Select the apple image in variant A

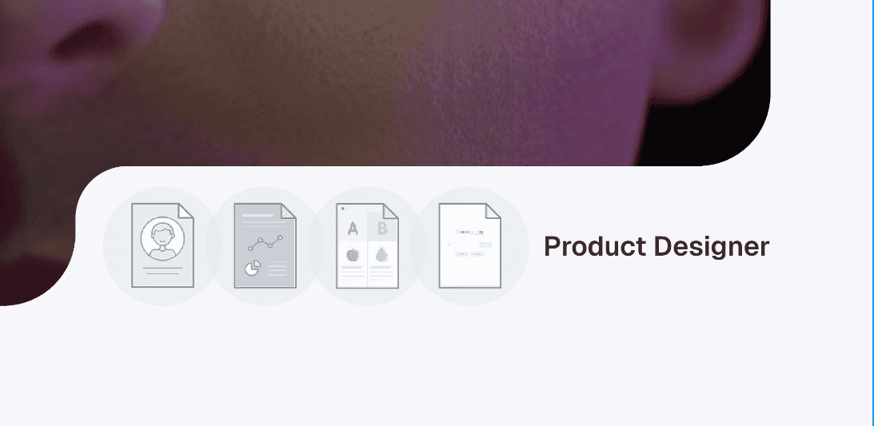coord(353,254)
